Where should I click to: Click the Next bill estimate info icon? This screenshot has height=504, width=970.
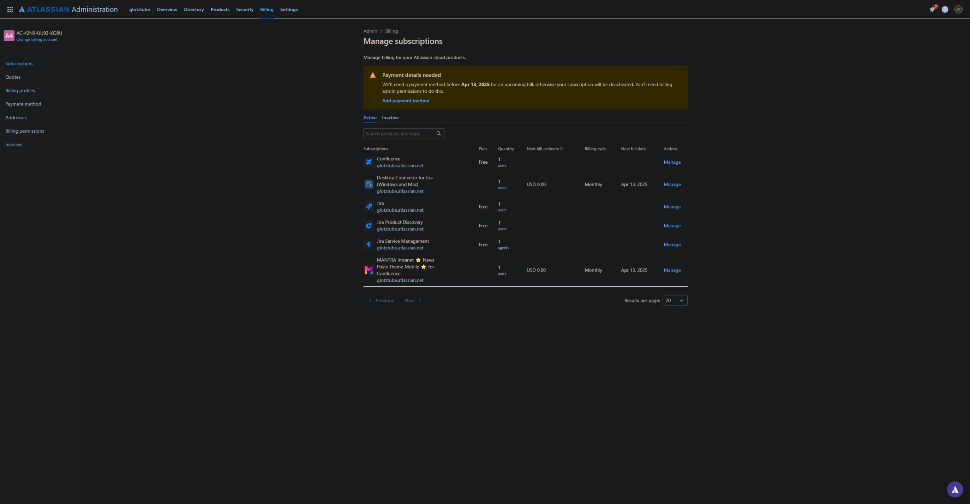pos(562,148)
